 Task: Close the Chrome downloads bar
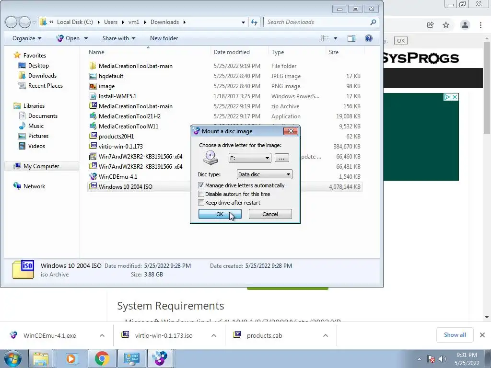(x=482, y=335)
